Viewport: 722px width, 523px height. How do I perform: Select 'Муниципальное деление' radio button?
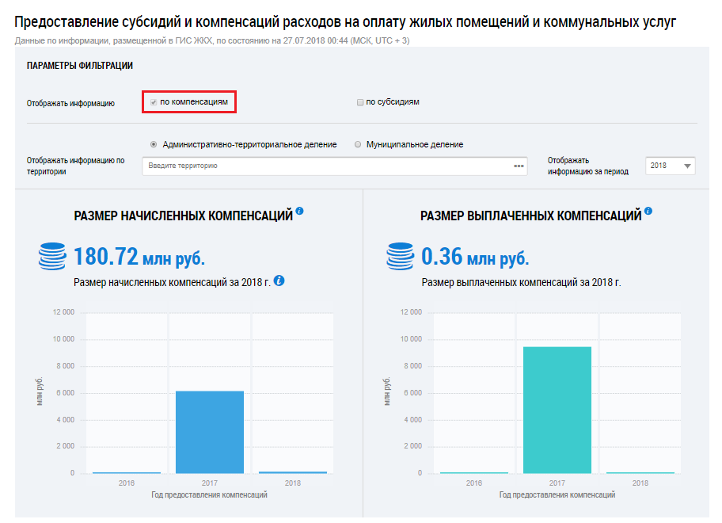point(358,144)
